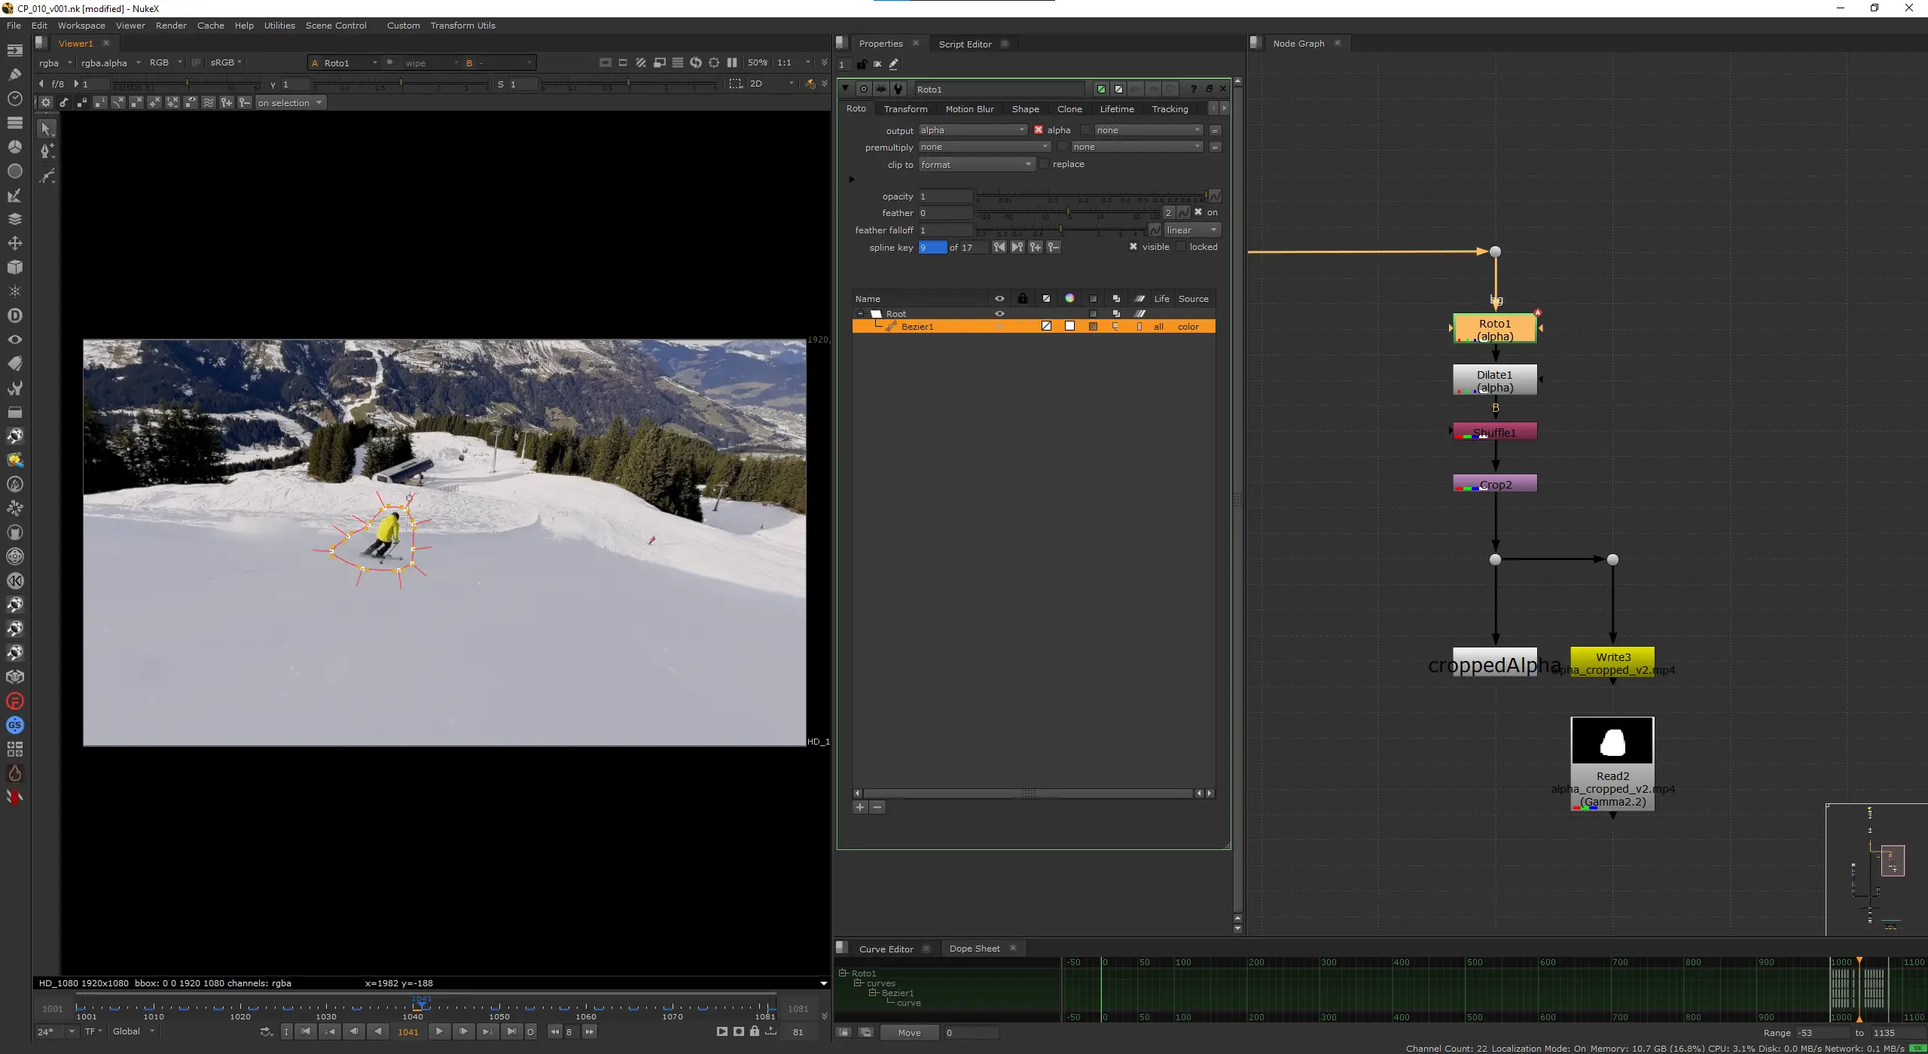
Task: Toggle the visible checkbox for the shape
Action: tap(1133, 247)
